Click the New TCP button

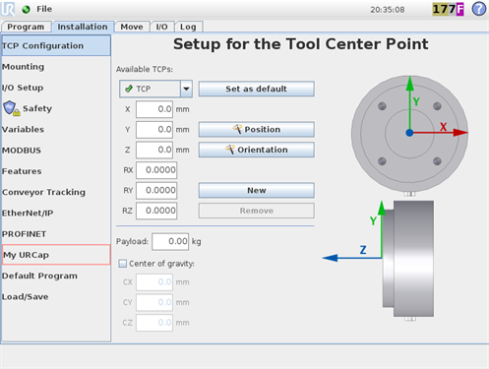click(257, 190)
